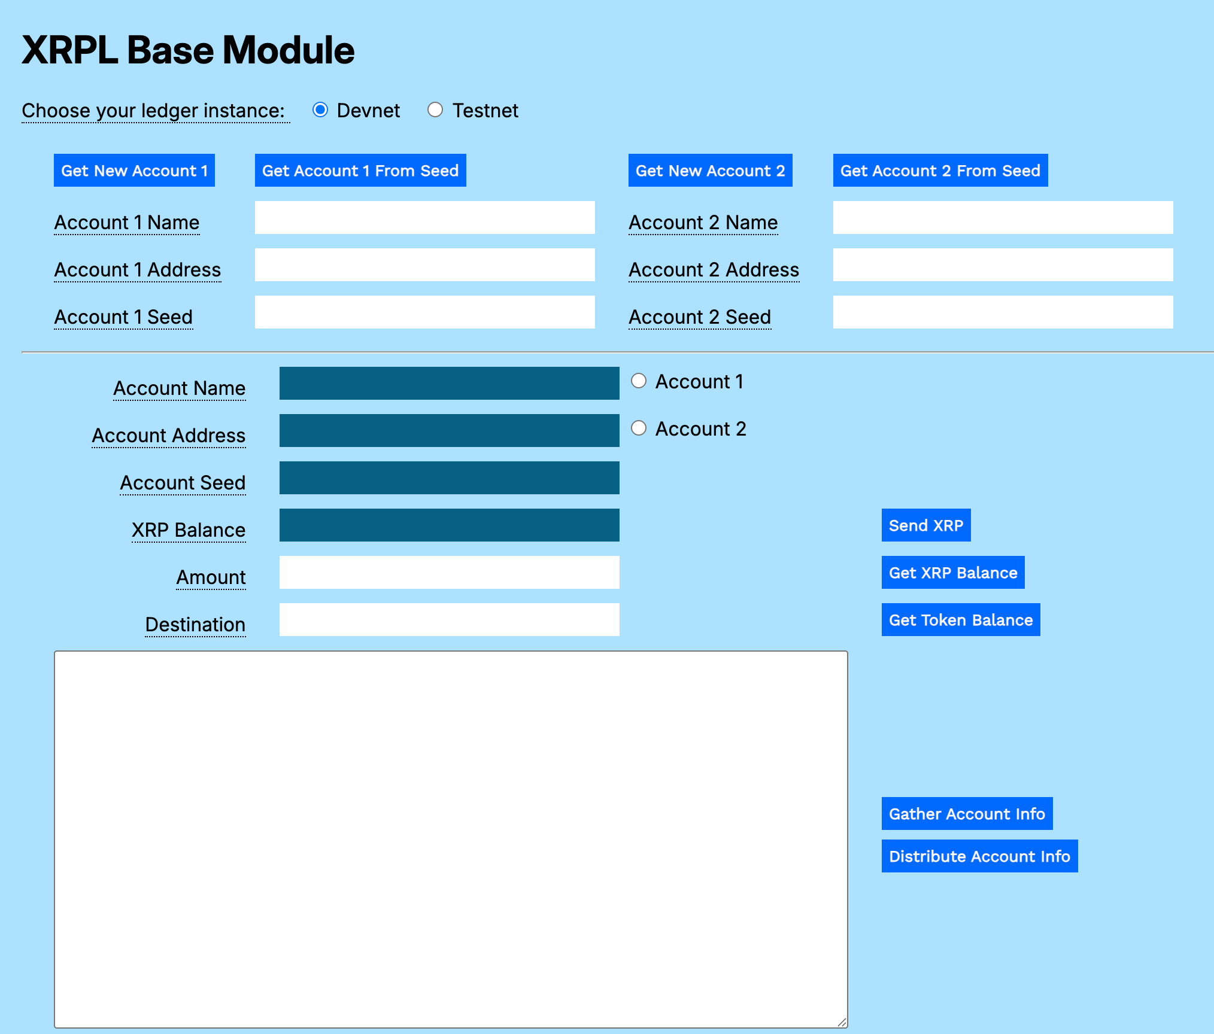Click inside the large results text area

(451, 839)
